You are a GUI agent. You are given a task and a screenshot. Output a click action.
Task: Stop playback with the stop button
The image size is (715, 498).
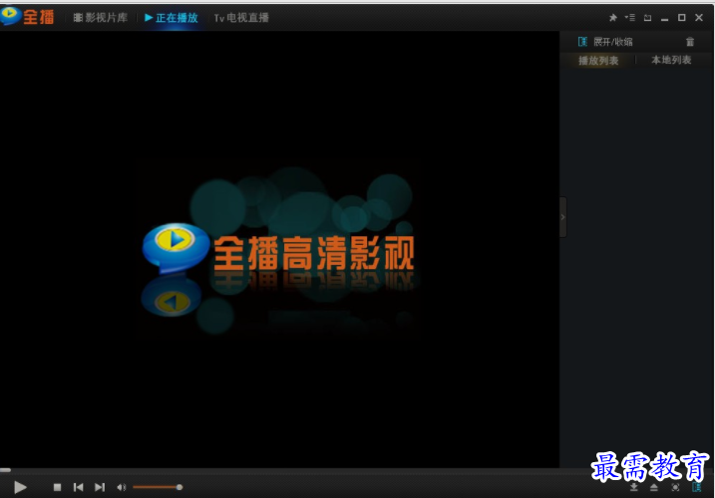point(57,487)
